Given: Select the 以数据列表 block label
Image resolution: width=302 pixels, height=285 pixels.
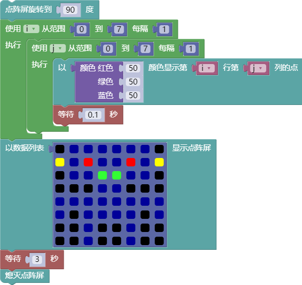Looking at the screenshot, I should pyautogui.click(x=24, y=148).
